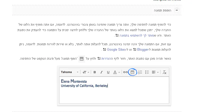
Task: Open the Blogger link
Action: click(x=143, y=49)
